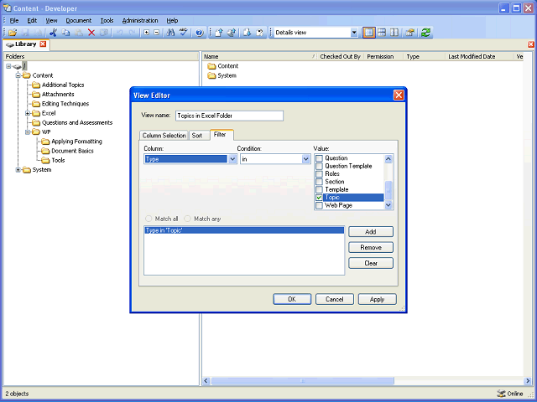The image size is (537, 402).
Task: Click the View name text field
Action: click(x=229, y=116)
